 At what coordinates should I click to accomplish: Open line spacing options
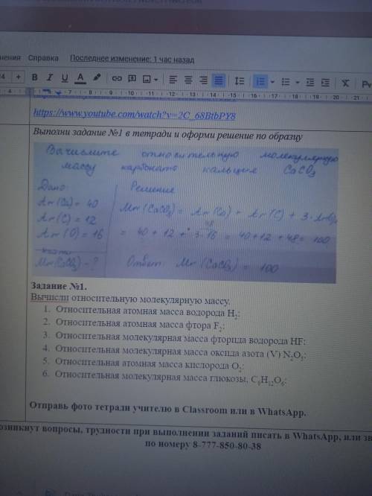click(240, 81)
